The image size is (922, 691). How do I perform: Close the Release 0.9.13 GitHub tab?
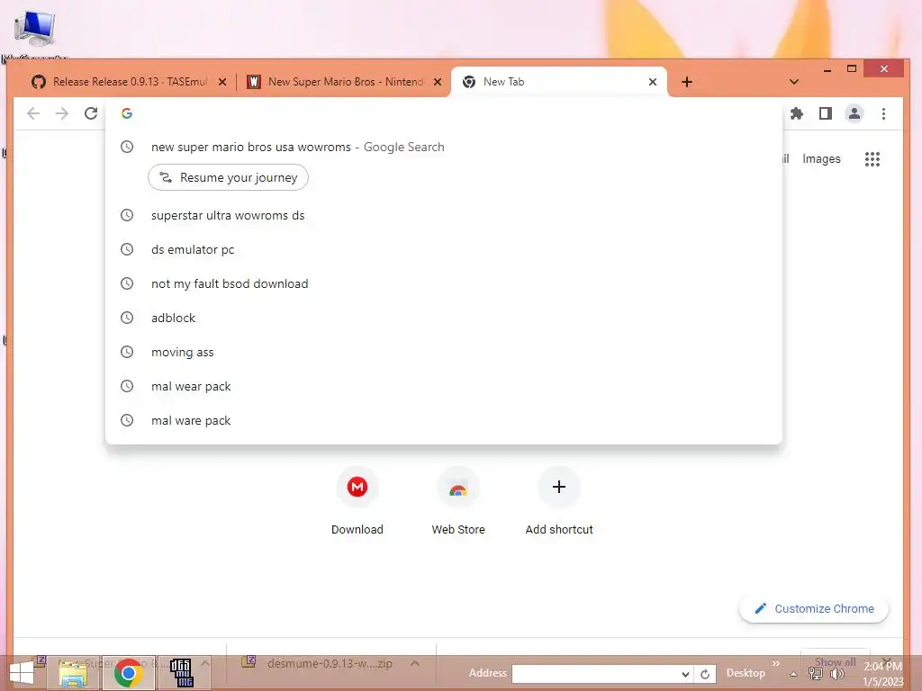click(222, 82)
